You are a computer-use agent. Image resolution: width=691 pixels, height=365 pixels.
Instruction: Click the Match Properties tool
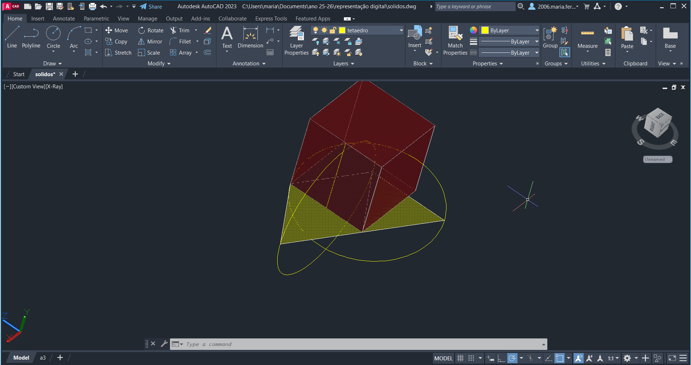pos(455,40)
